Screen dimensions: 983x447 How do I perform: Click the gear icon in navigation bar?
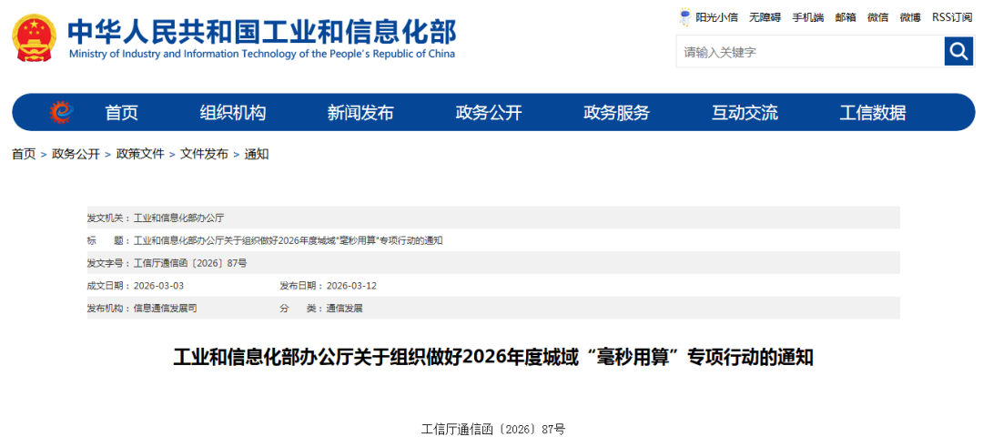click(61, 113)
